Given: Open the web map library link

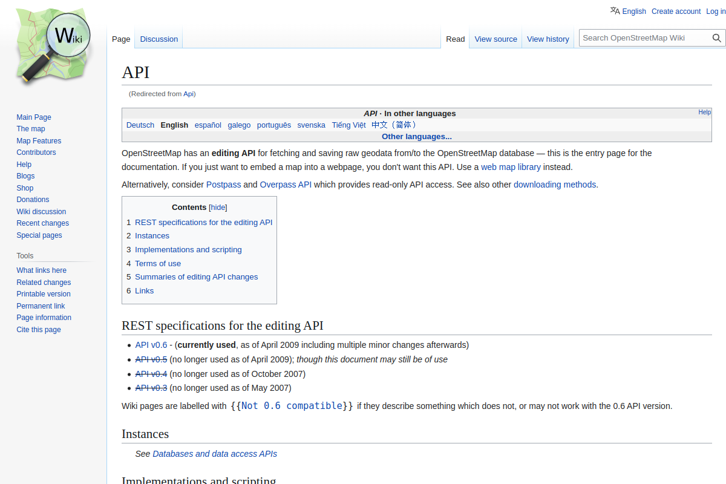Looking at the screenshot, I should tap(511, 167).
